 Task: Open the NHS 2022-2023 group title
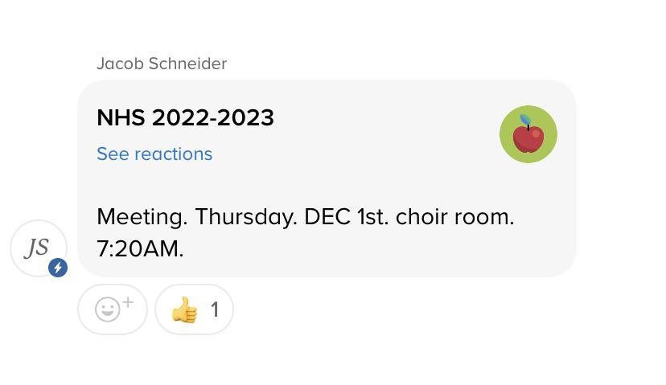185,117
